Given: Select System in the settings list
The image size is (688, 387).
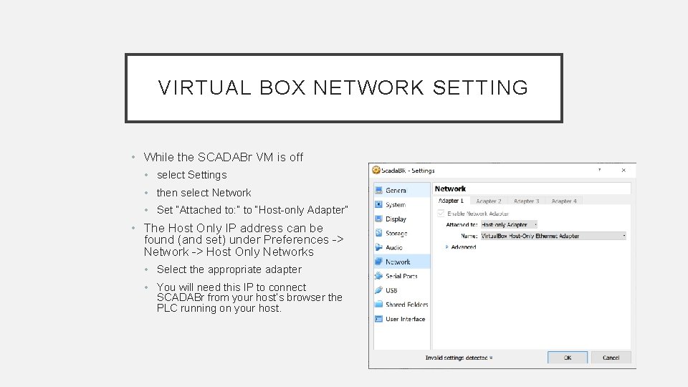Looking at the screenshot, I should tap(402, 204).
